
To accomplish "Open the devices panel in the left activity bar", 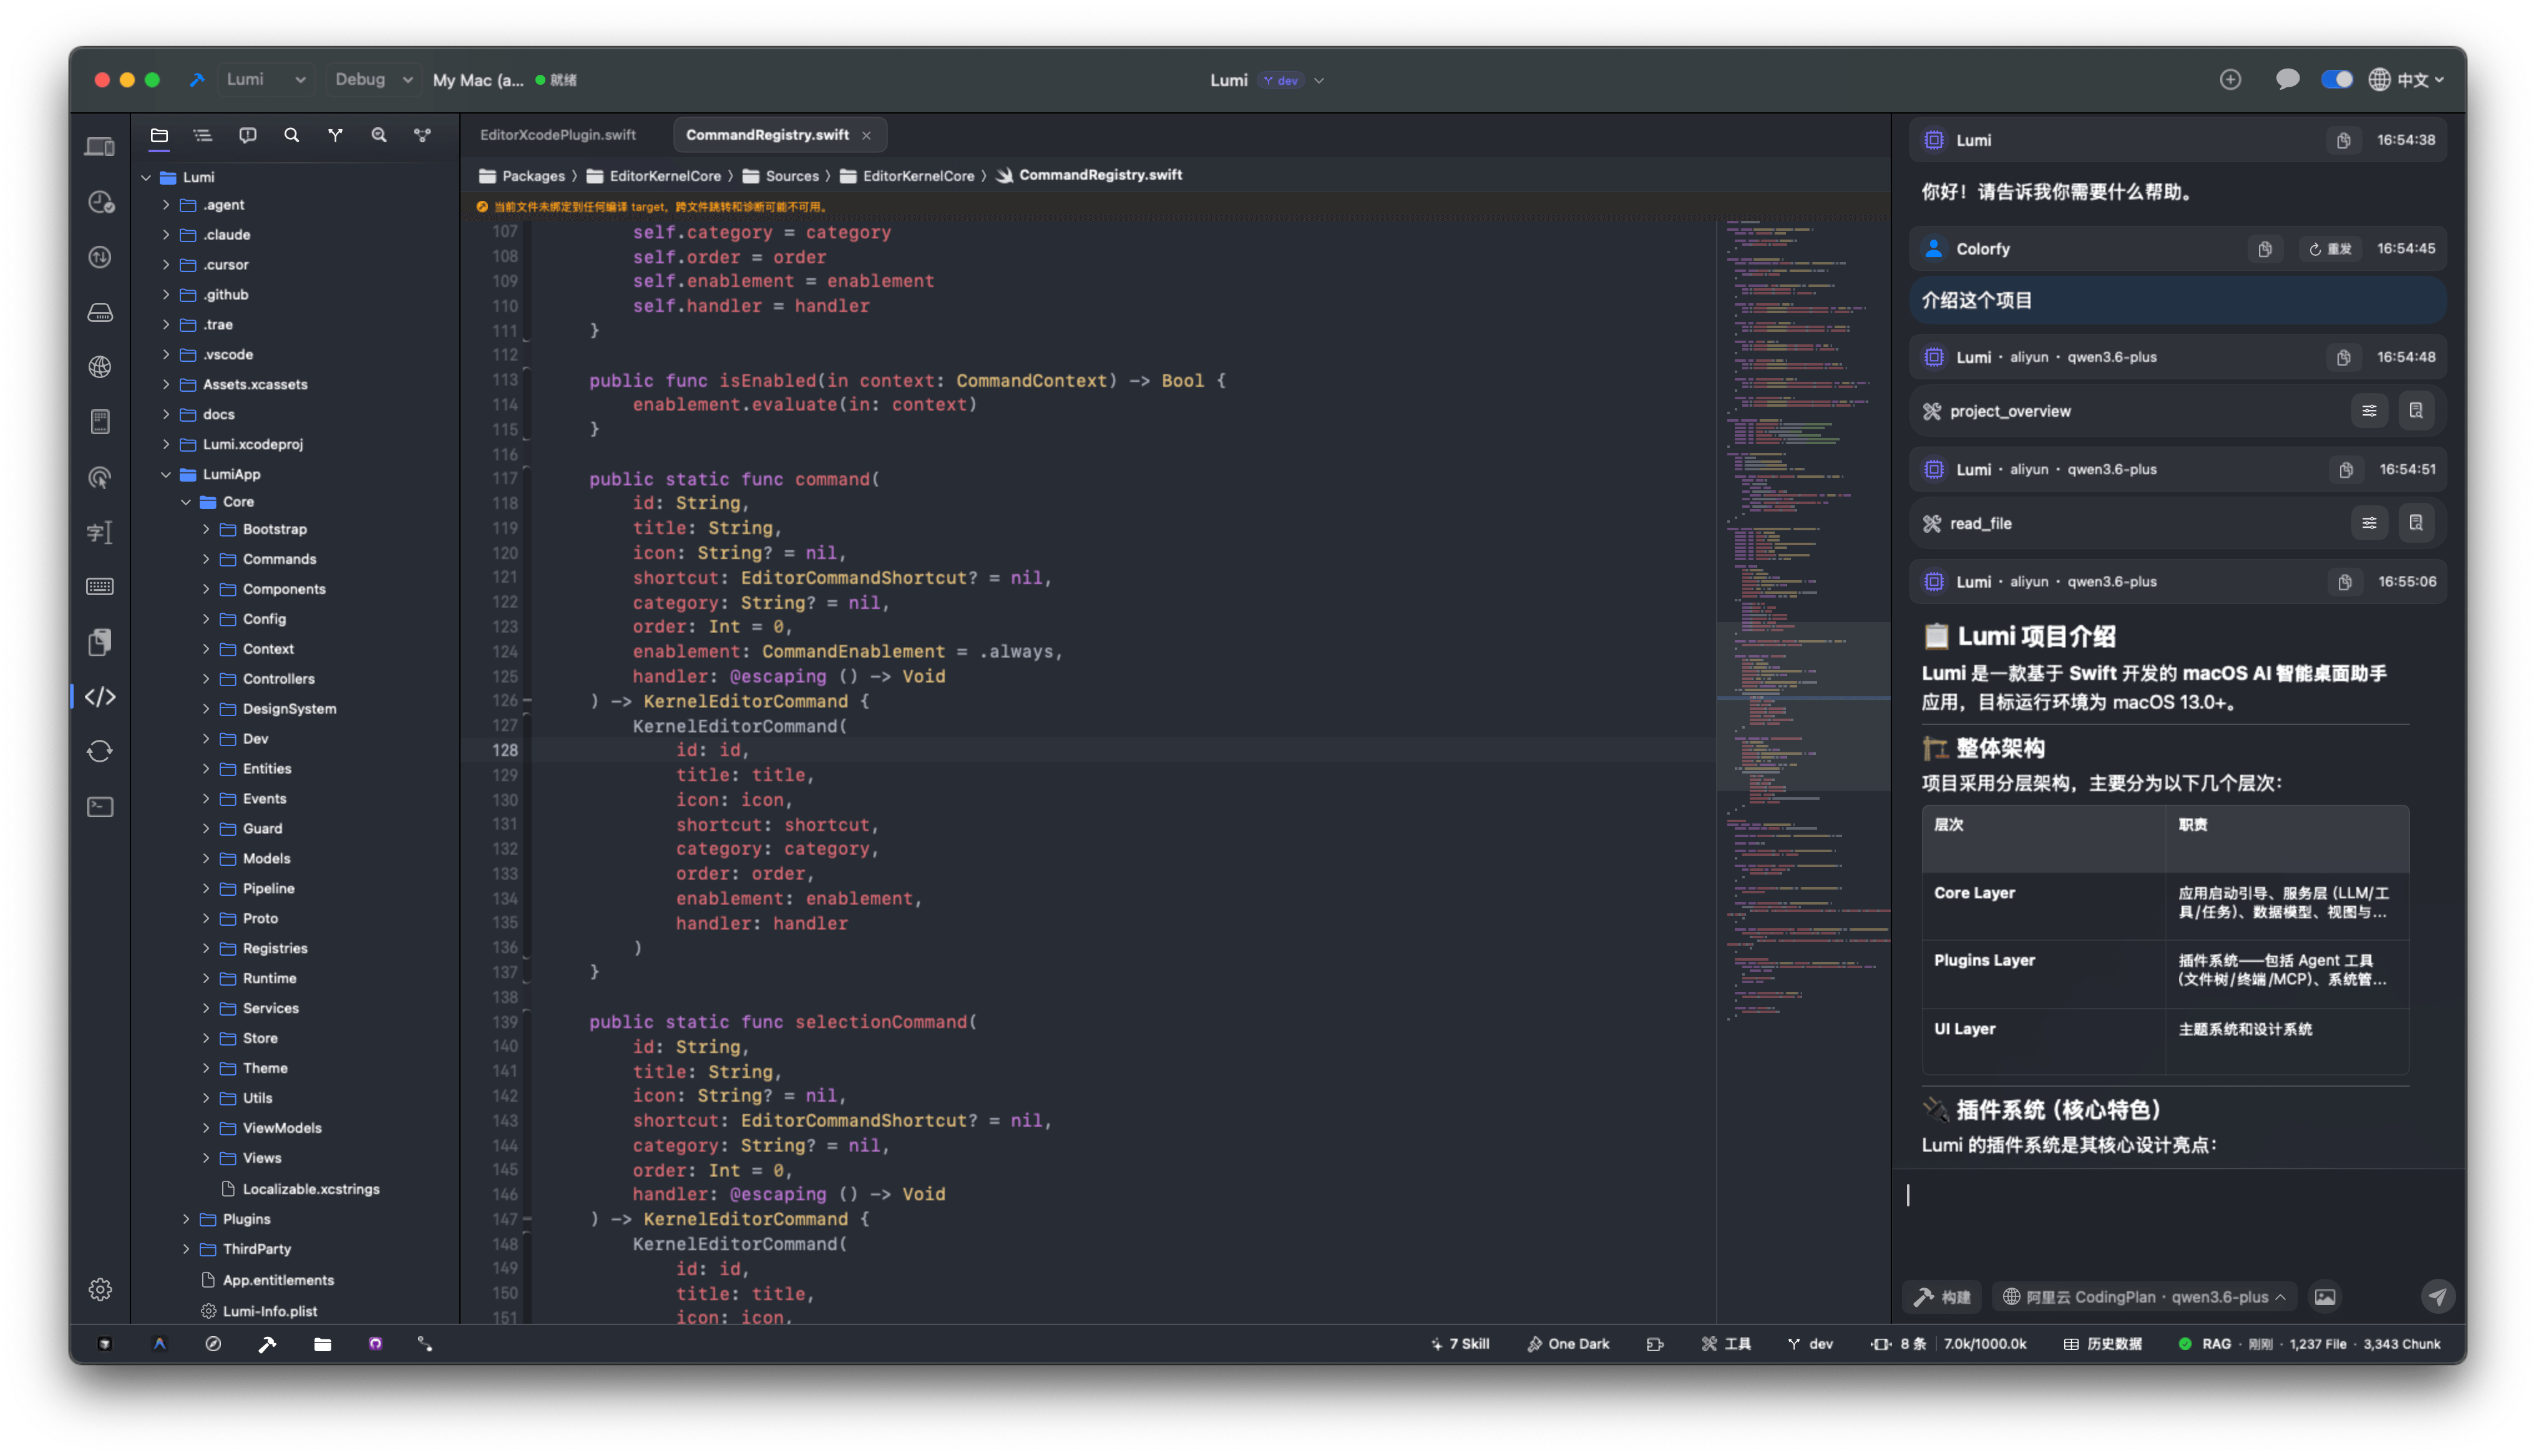I will pos(100,147).
